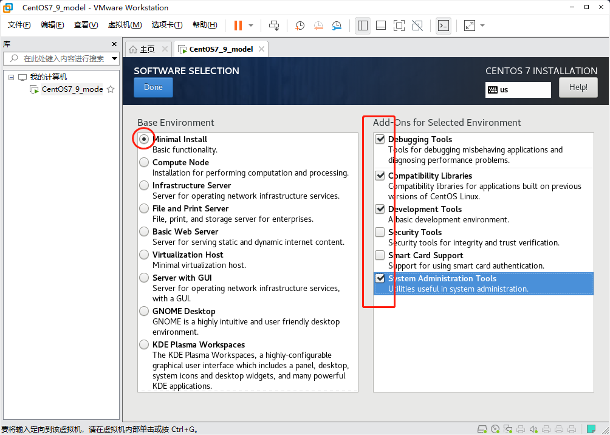Select GNOME Desktop radio button
The image size is (610, 435).
144,311
